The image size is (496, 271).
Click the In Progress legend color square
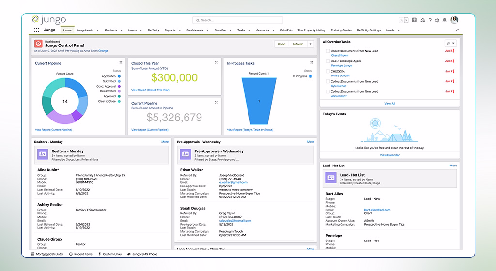310,76
